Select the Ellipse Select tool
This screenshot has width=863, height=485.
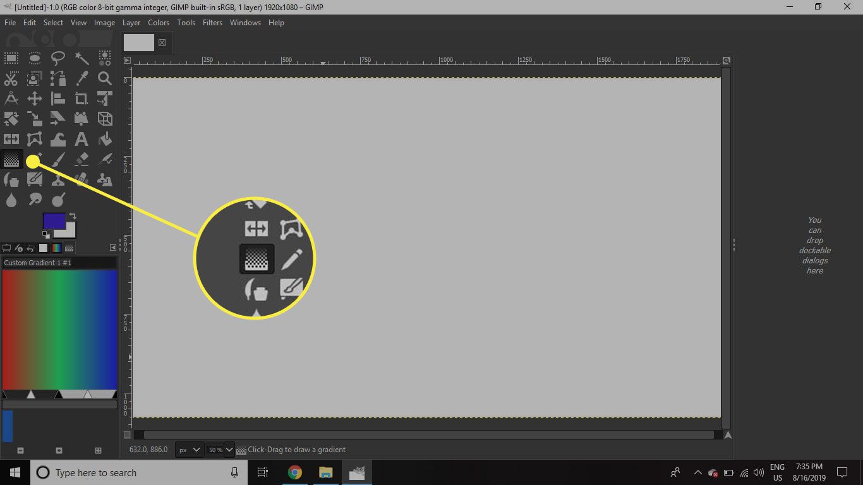coord(35,59)
